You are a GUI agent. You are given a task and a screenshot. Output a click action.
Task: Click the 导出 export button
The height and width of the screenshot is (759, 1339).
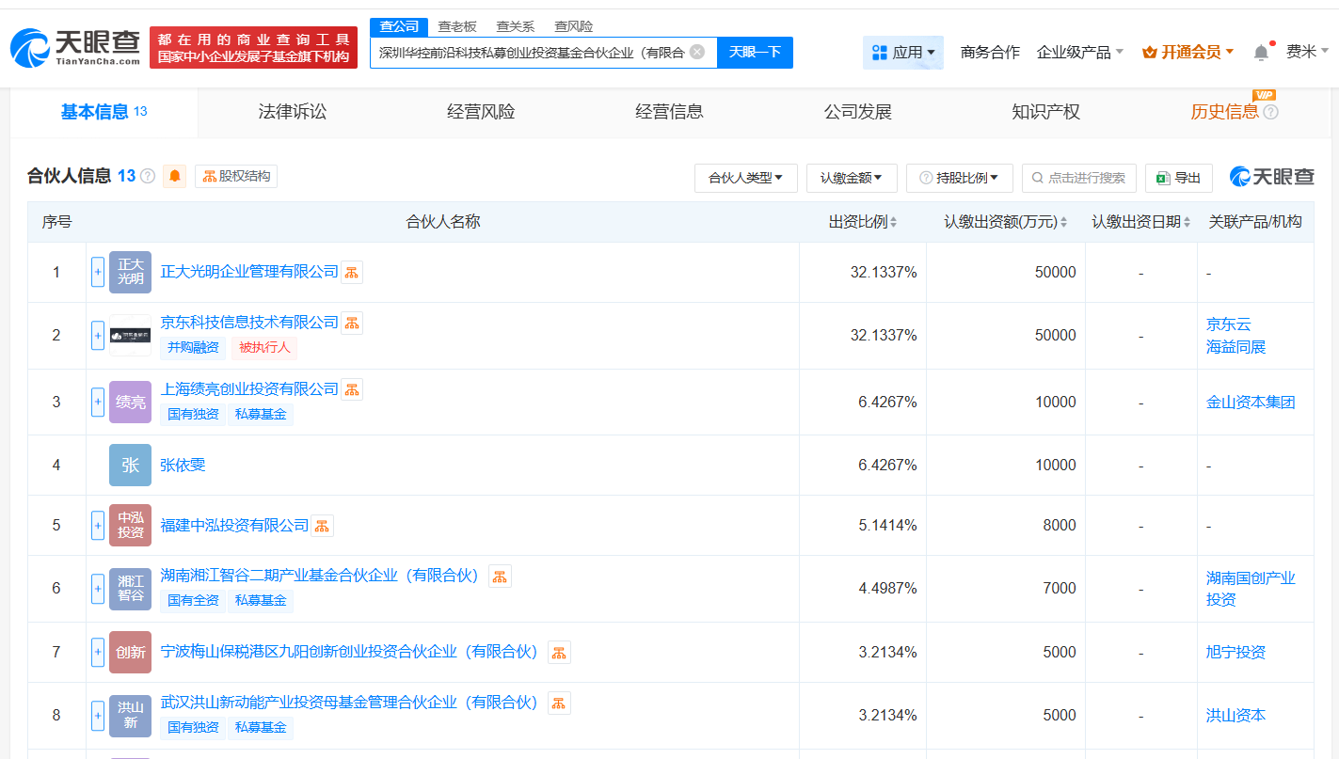[1178, 178]
